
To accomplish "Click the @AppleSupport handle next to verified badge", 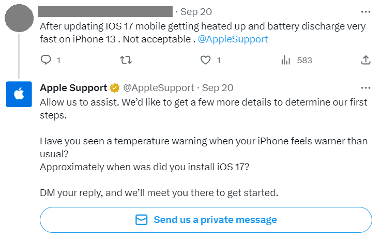I will pos(159,88).
